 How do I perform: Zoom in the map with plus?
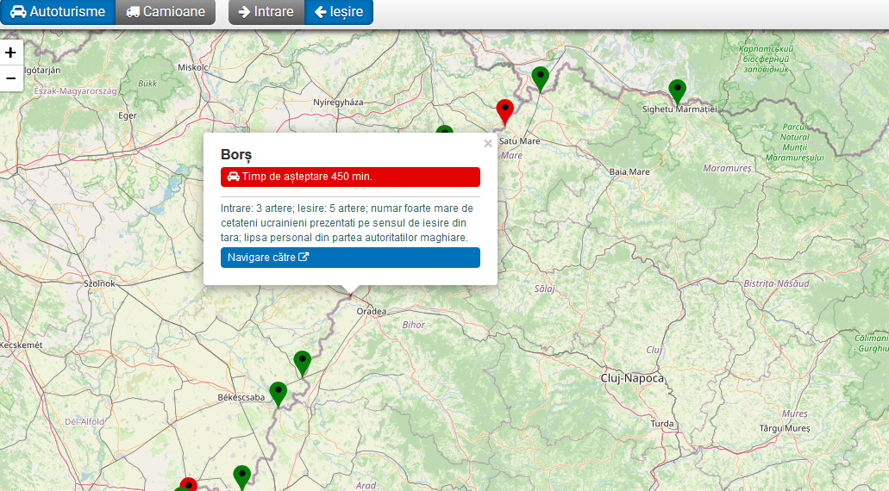point(10,53)
